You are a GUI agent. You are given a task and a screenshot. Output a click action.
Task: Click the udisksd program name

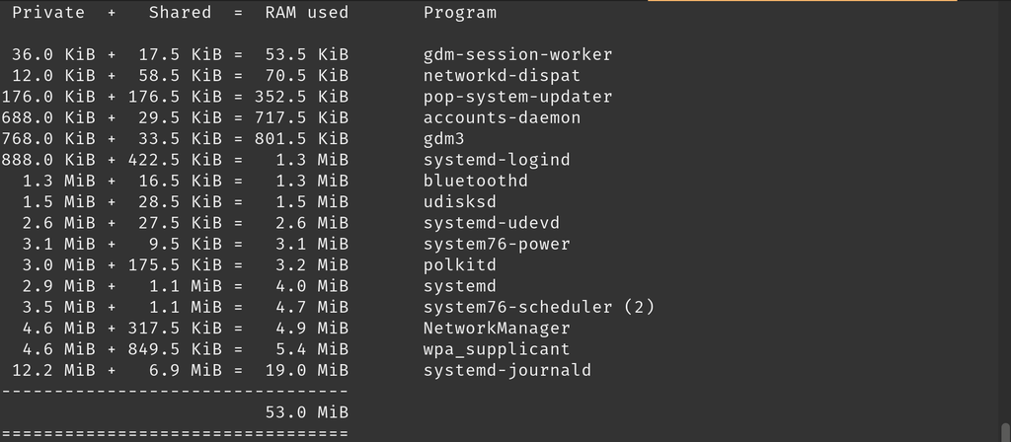click(460, 202)
